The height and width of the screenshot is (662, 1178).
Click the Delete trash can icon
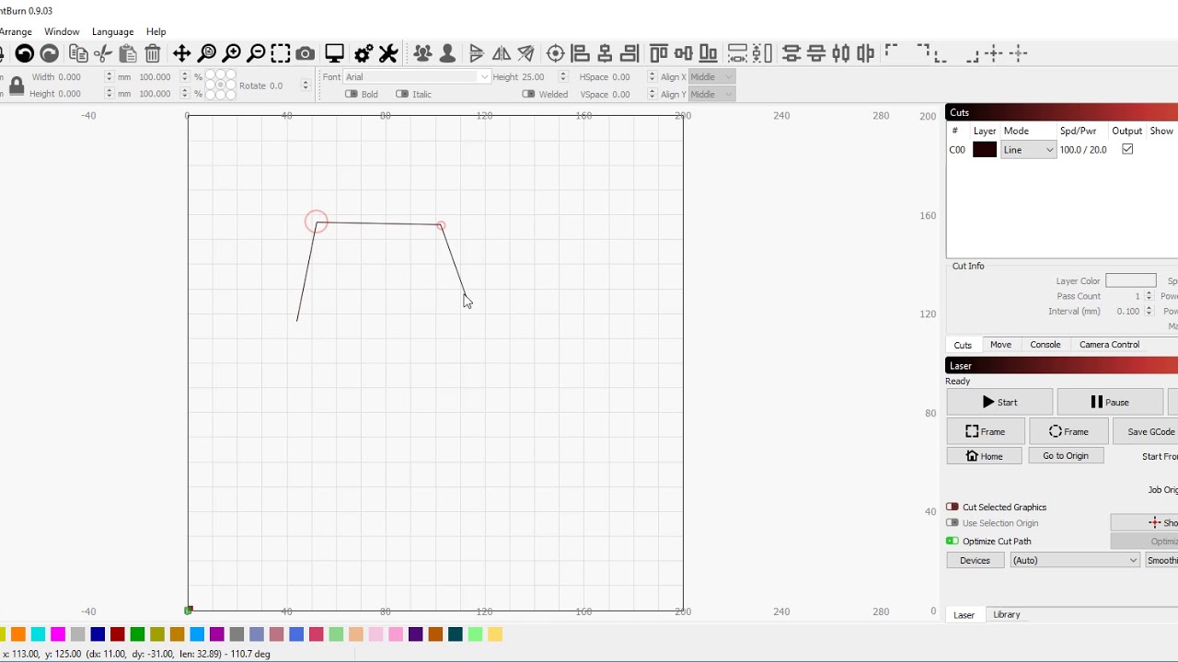click(153, 54)
